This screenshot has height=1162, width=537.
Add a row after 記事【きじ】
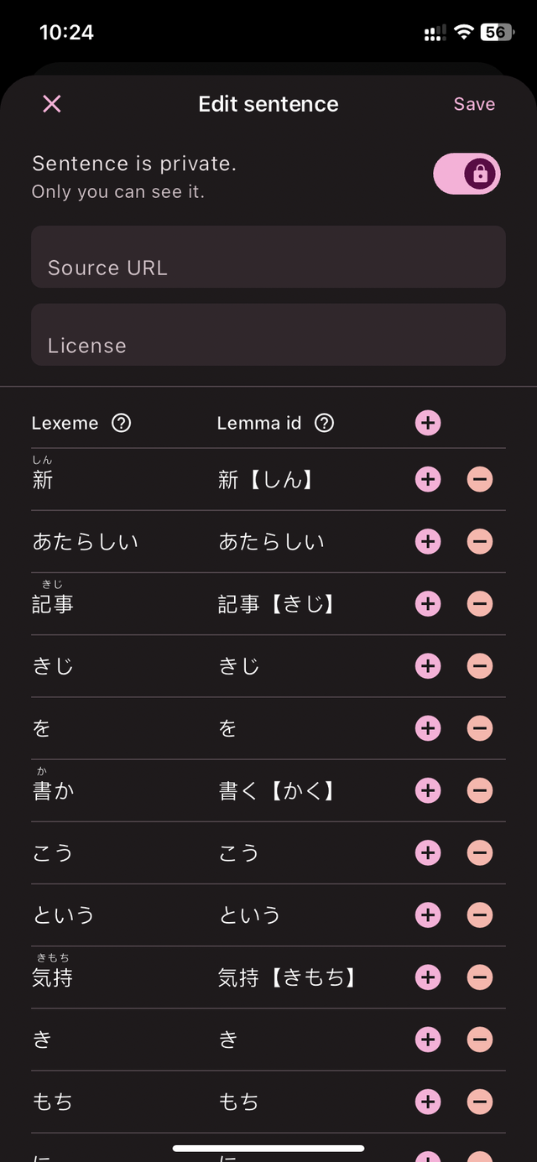428,604
